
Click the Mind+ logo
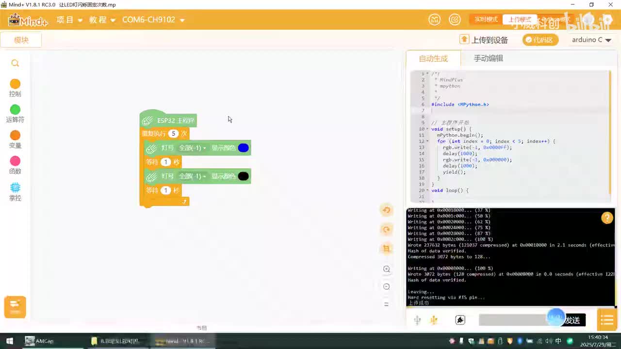coord(28,20)
